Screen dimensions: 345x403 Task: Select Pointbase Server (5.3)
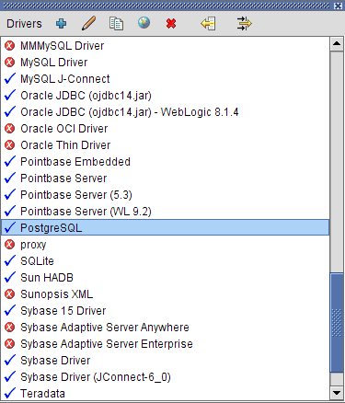[166, 195]
